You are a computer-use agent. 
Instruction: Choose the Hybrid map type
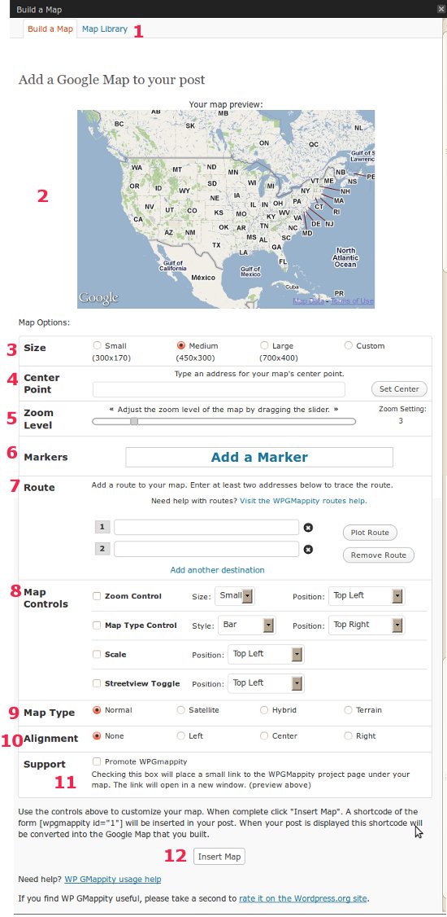264,710
